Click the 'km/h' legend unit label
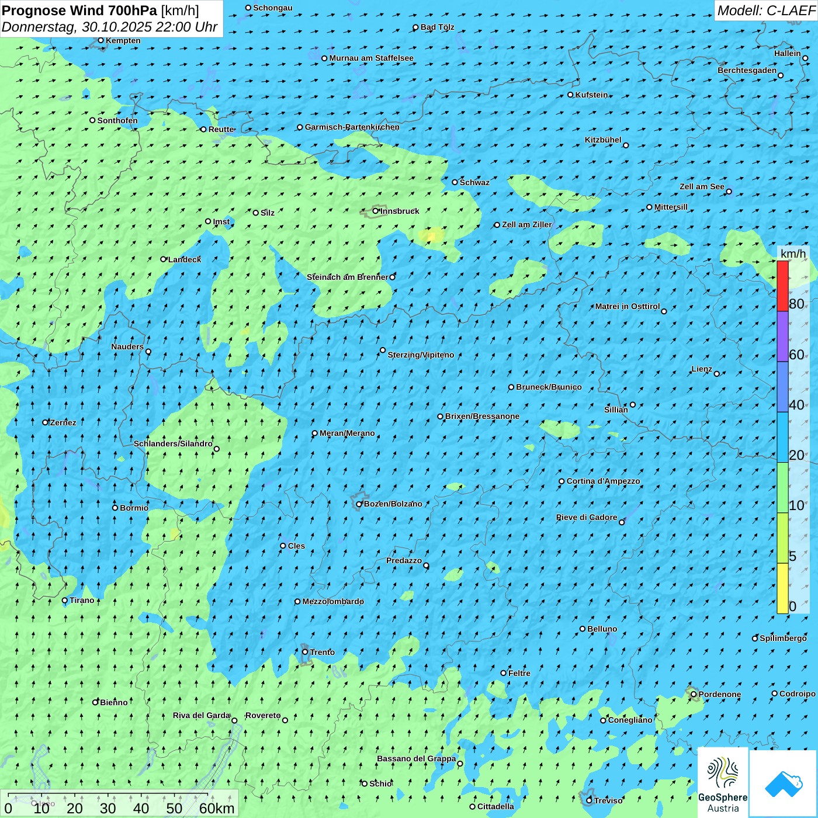 (793, 254)
